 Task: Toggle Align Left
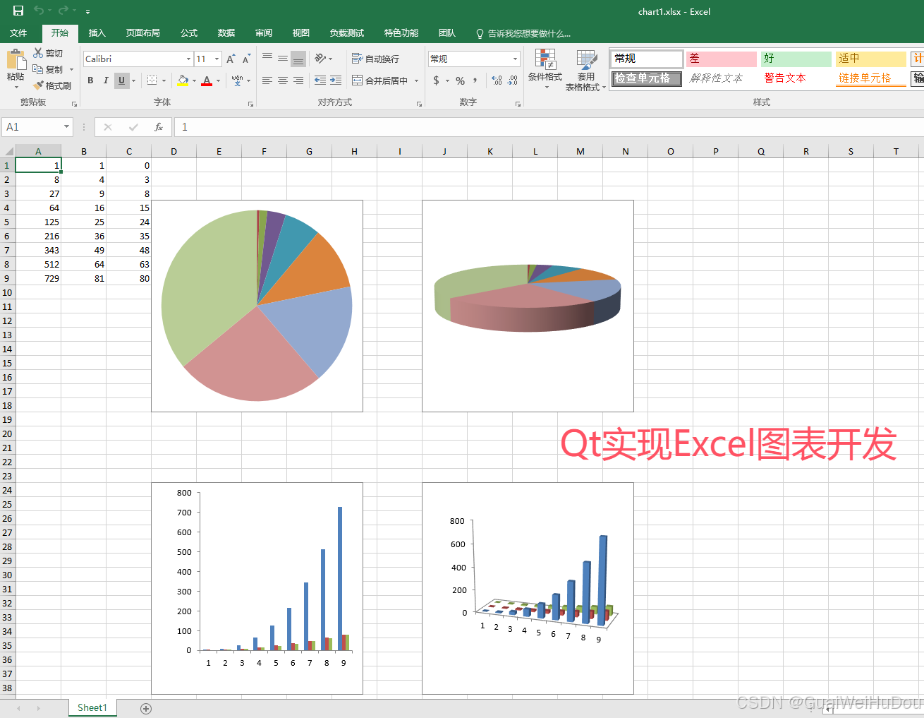coord(267,80)
